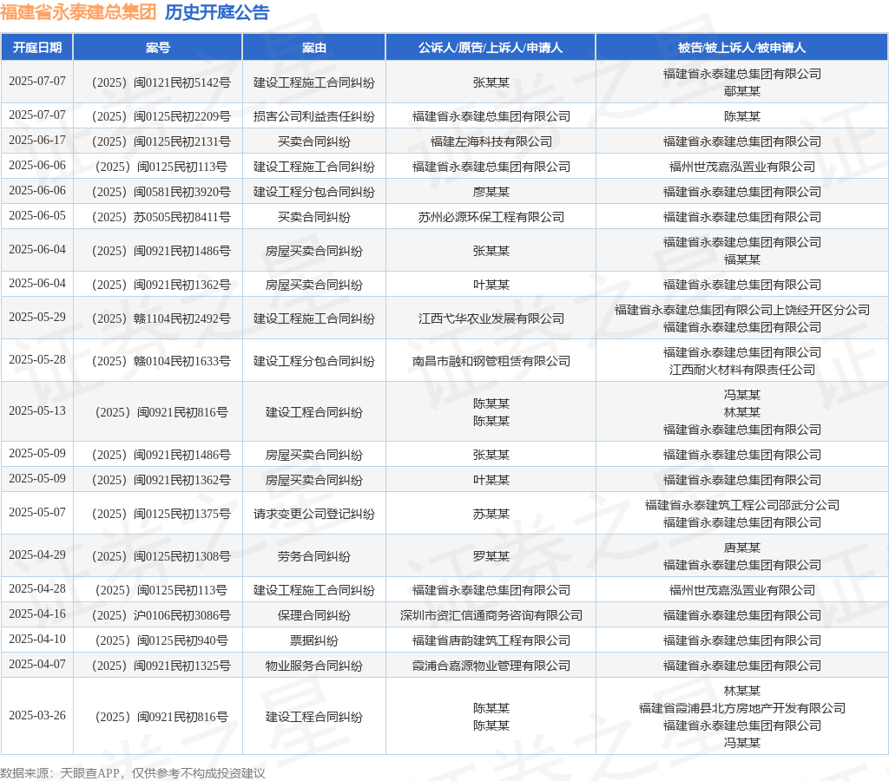Click plaintiff 罗某某
889x781 pixels.
491,556
